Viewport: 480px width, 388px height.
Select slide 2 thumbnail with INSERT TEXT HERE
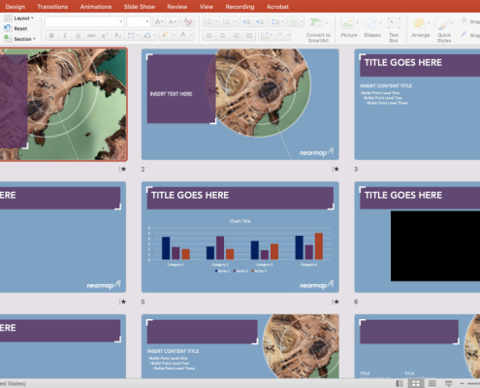pos(240,105)
